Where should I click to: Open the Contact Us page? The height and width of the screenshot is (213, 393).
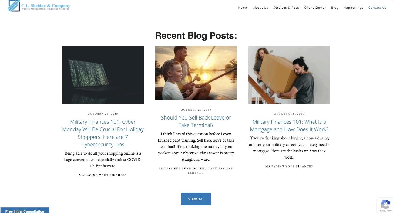click(377, 8)
